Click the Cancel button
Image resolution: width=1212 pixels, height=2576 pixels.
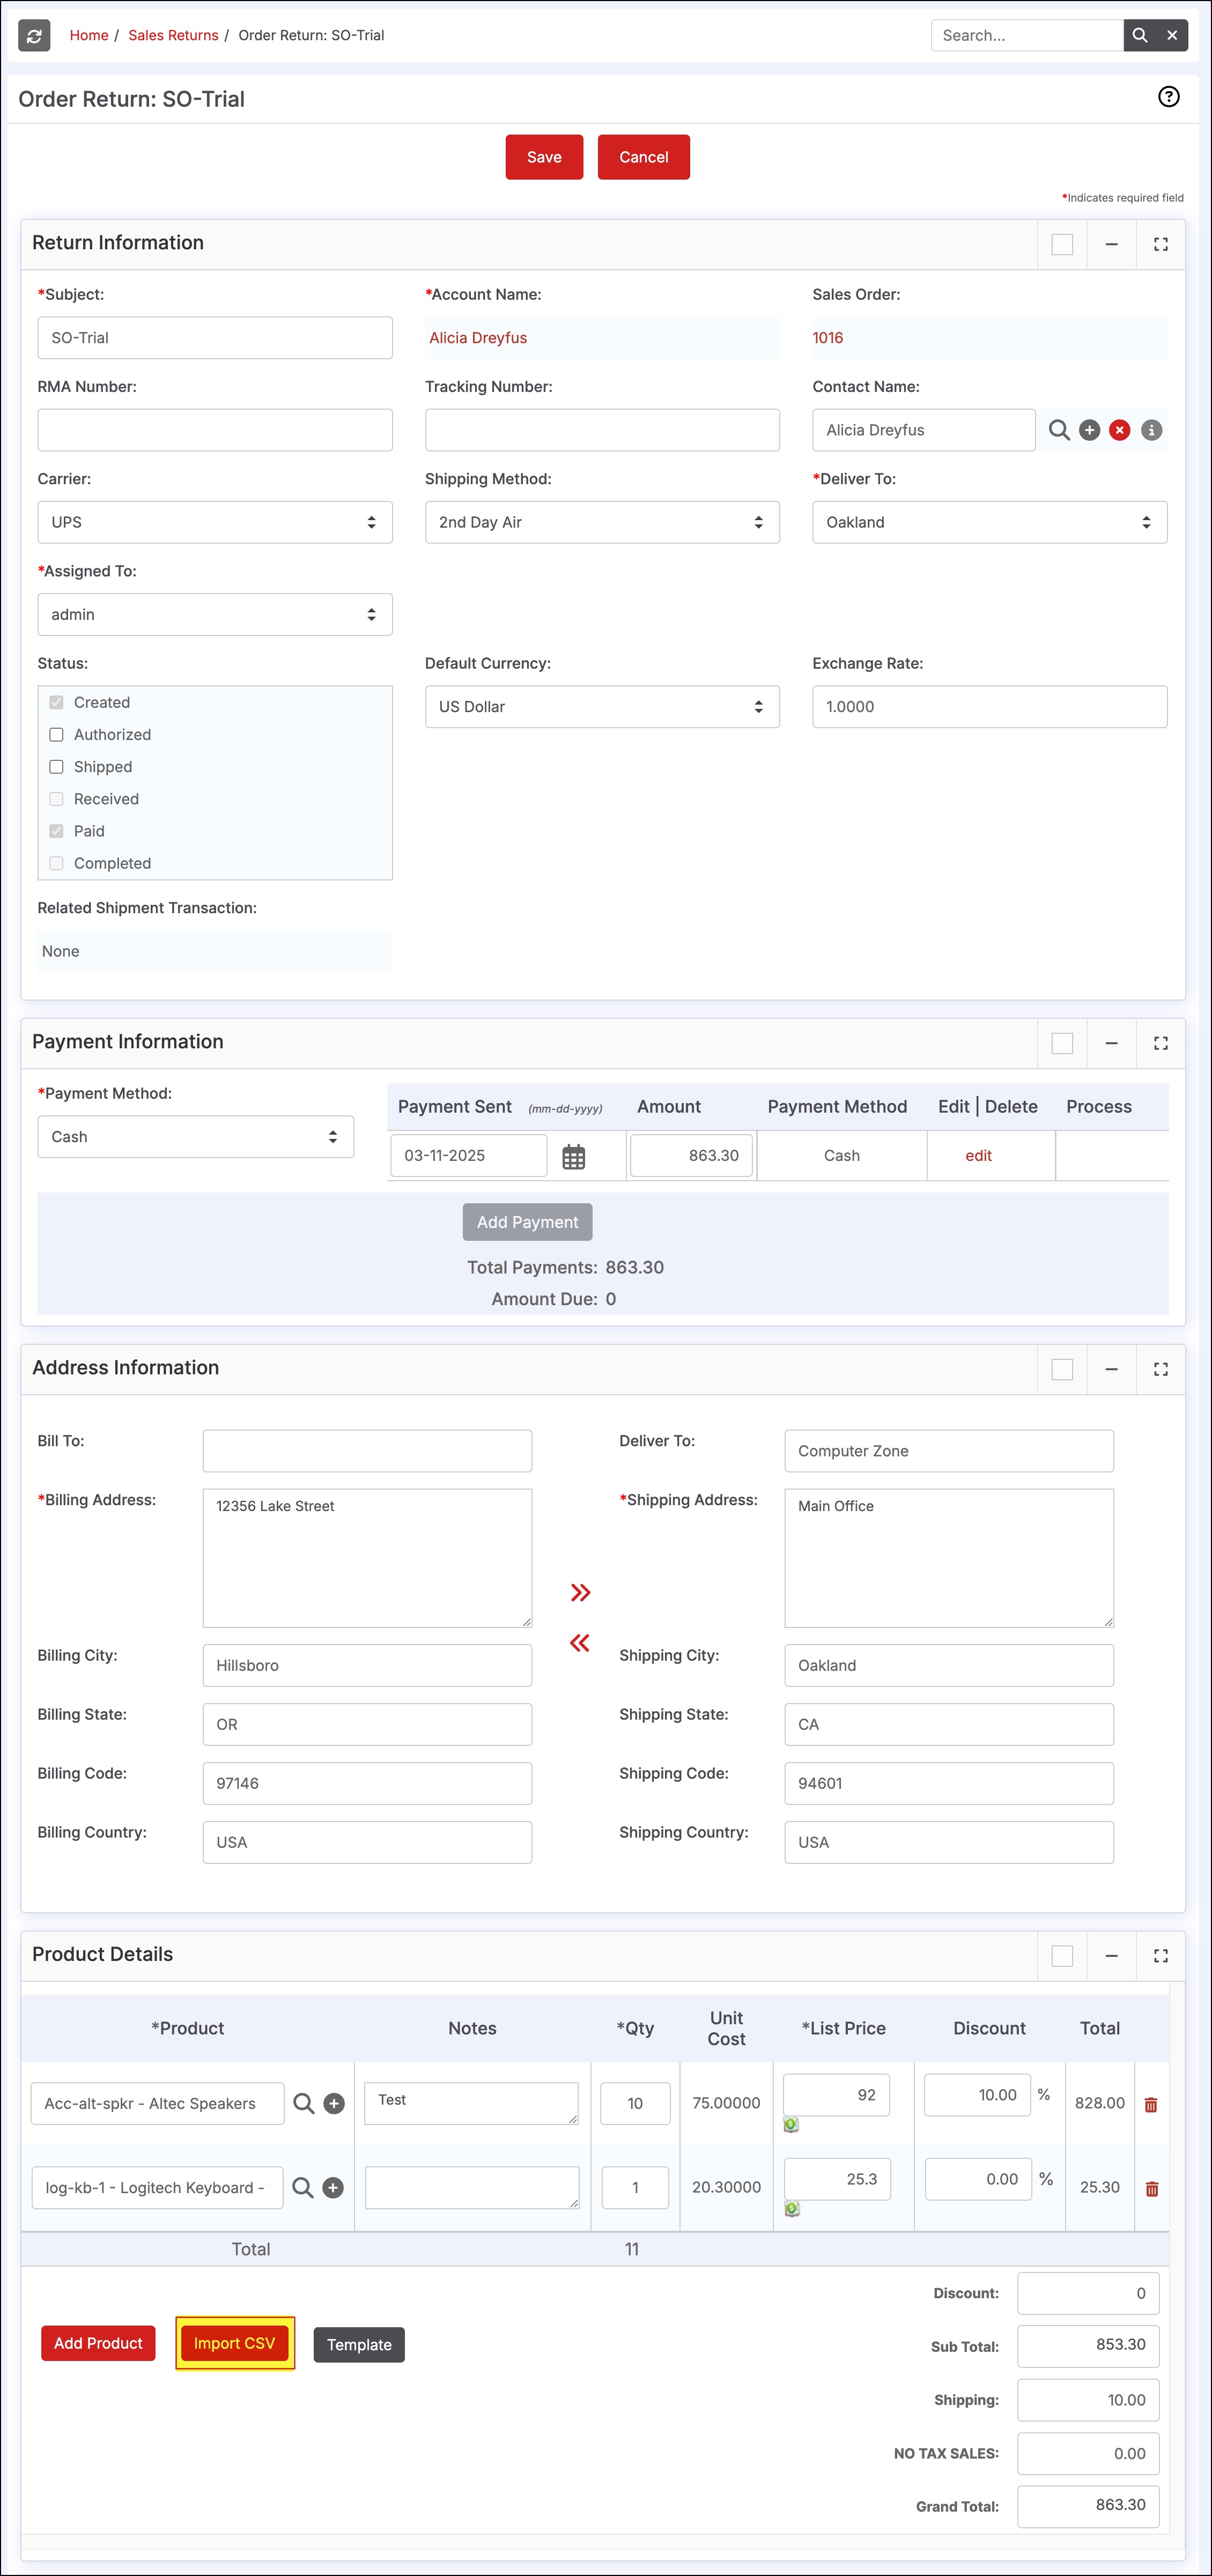tap(644, 157)
